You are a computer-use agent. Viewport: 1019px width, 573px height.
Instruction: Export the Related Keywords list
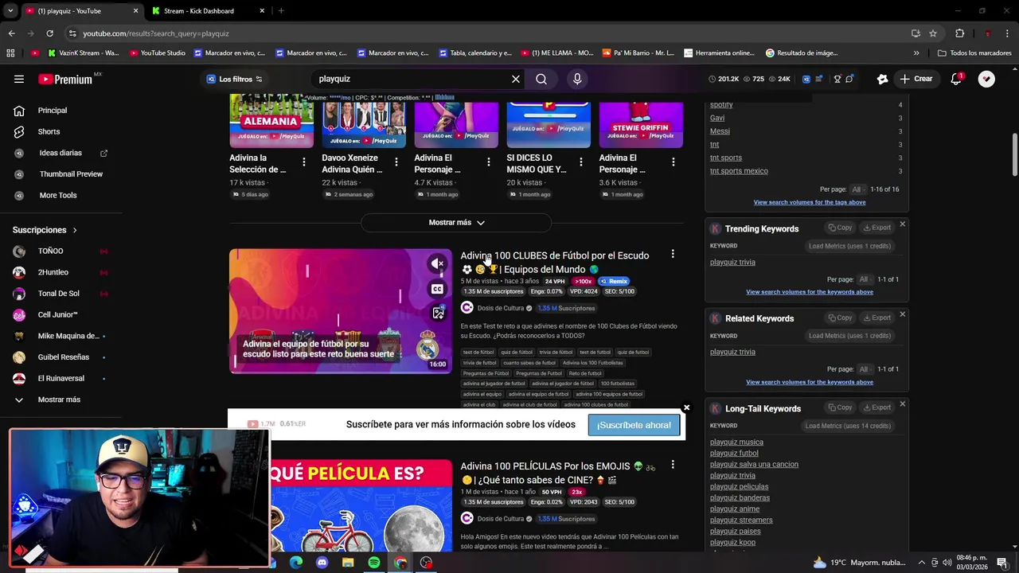coord(877,318)
